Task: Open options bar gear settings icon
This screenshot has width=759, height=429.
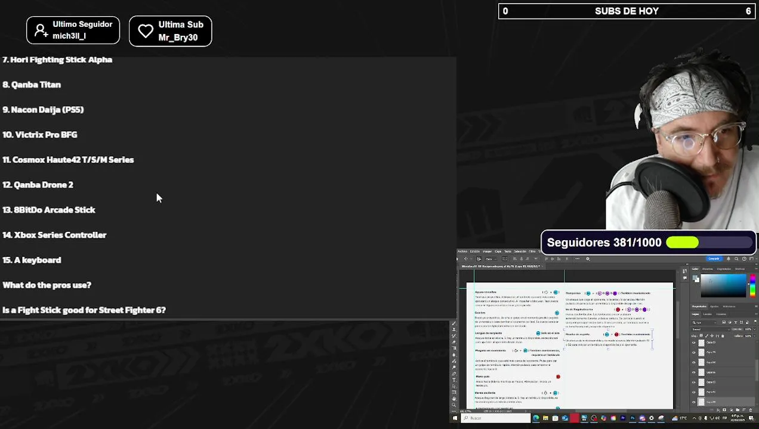Action: click(588, 259)
